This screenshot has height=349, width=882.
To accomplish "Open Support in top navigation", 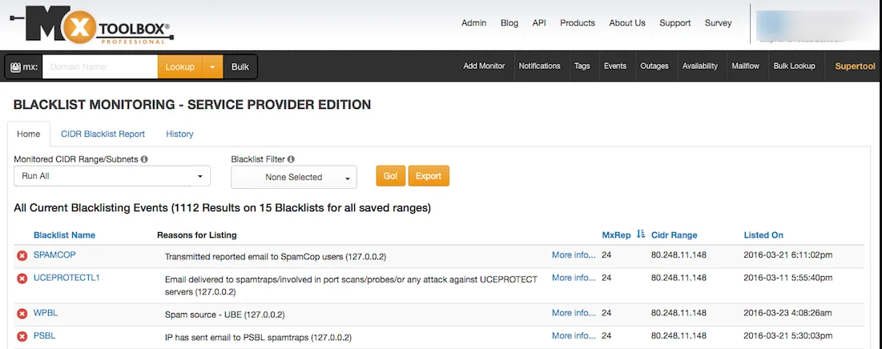I will 675,23.
